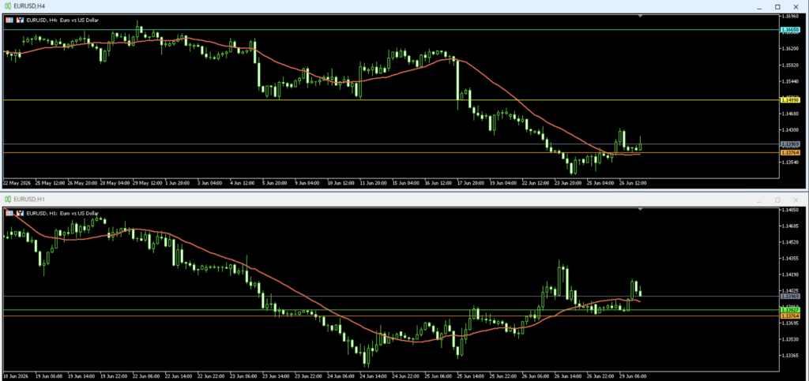Open the Depth of Market icon on the H4 chart
809x381 pixels.
pos(21,20)
